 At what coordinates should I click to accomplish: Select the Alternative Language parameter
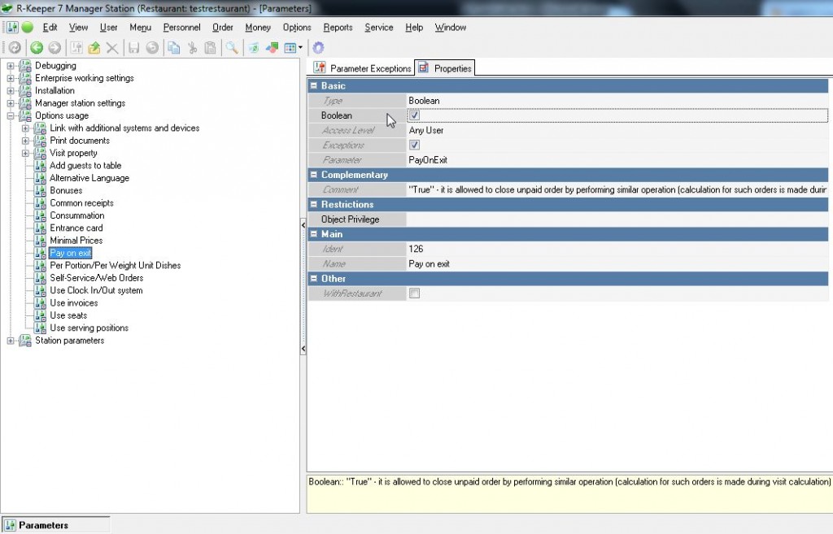pyautogui.click(x=89, y=178)
